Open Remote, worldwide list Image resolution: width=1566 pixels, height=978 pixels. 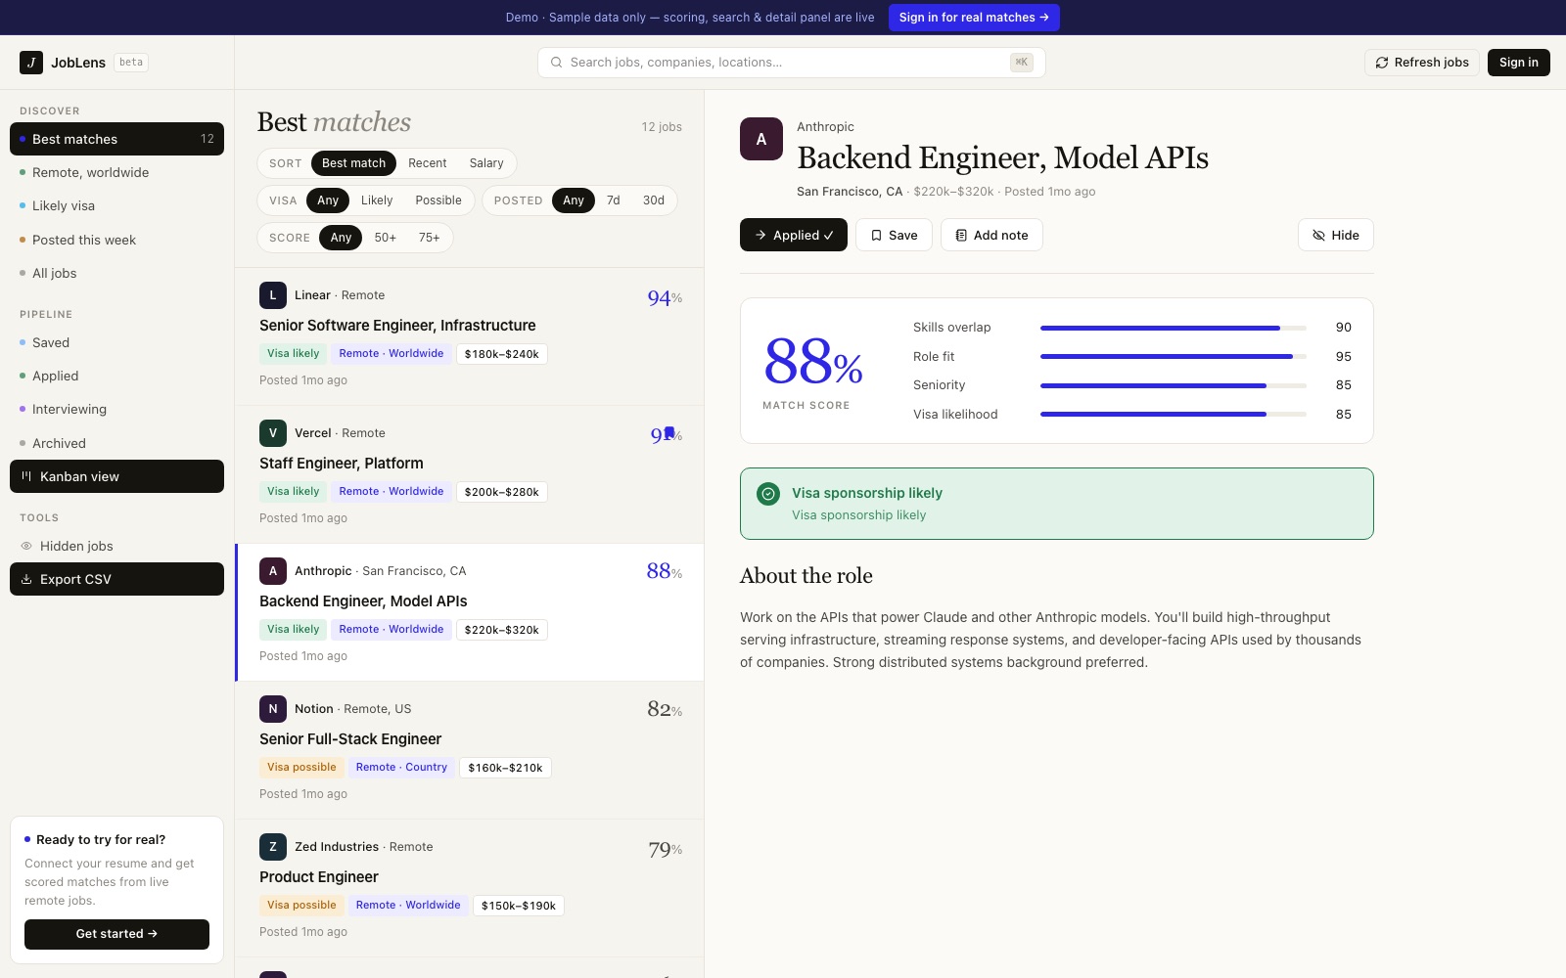[116, 172]
